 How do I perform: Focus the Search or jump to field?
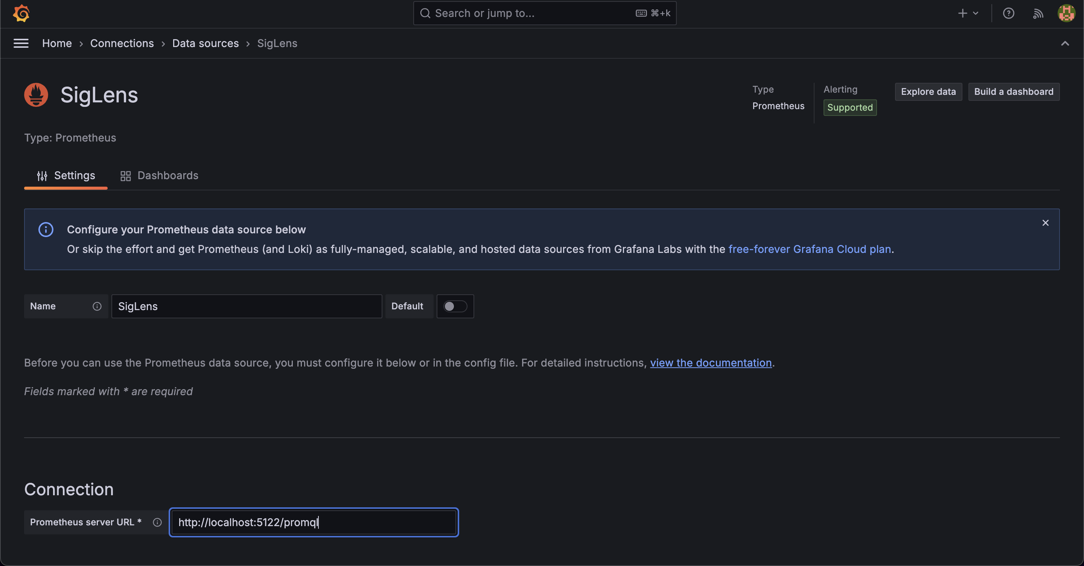tap(545, 14)
